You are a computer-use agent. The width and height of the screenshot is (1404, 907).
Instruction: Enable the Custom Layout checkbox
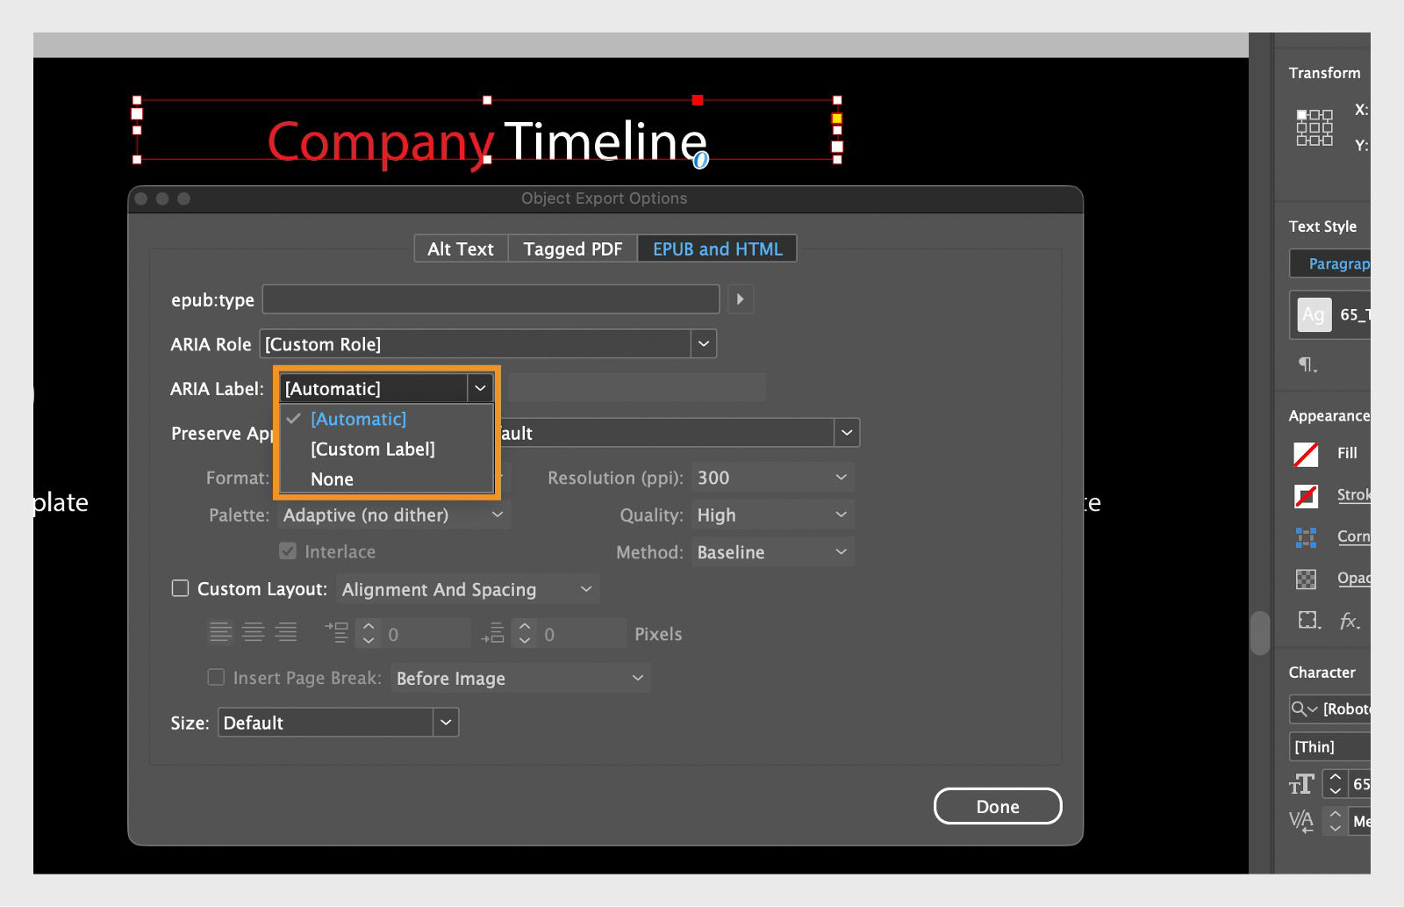[x=180, y=588]
